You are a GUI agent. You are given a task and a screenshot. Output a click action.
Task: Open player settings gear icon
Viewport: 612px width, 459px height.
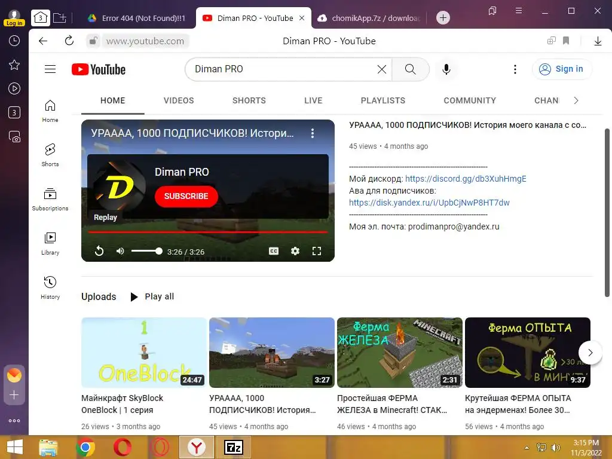pyautogui.click(x=295, y=251)
